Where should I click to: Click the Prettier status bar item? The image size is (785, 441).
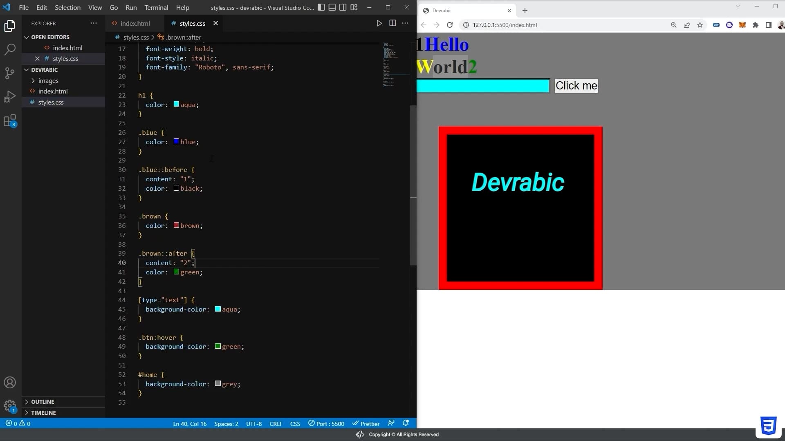pyautogui.click(x=366, y=423)
